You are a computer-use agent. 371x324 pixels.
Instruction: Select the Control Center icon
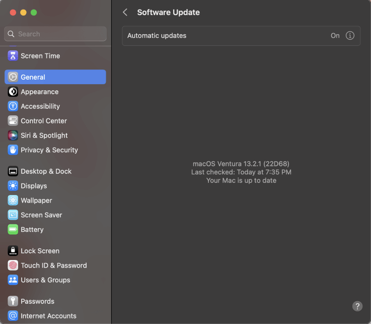tap(13, 121)
